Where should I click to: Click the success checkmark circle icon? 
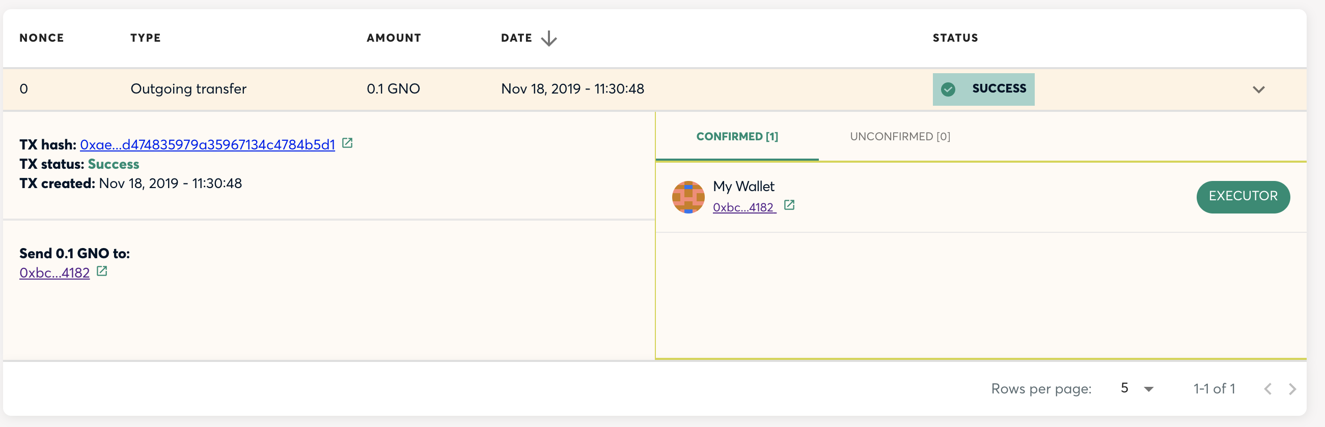[948, 89]
